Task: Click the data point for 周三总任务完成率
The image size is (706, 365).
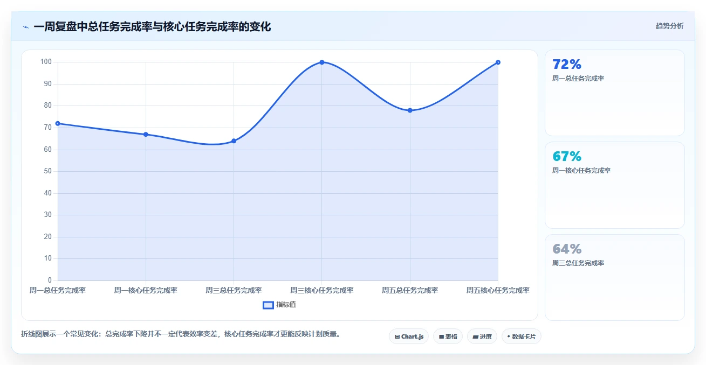Action: click(x=234, y=141)
